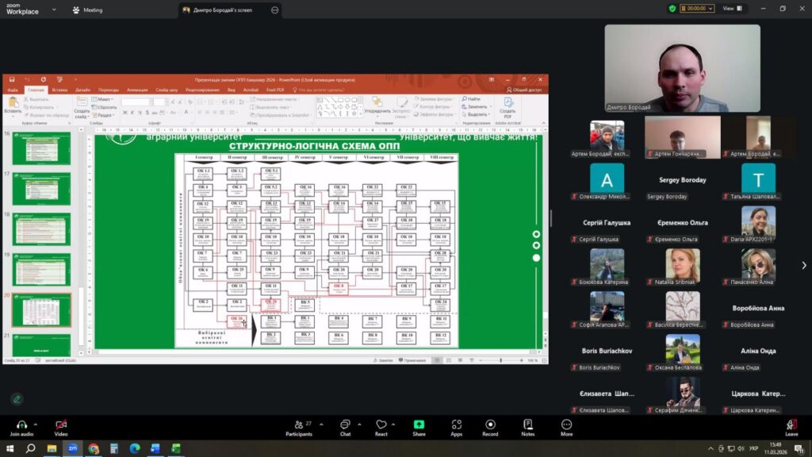Click the Join audio headphone icon
Screen dimensions: 812x457
click(21, 424)
